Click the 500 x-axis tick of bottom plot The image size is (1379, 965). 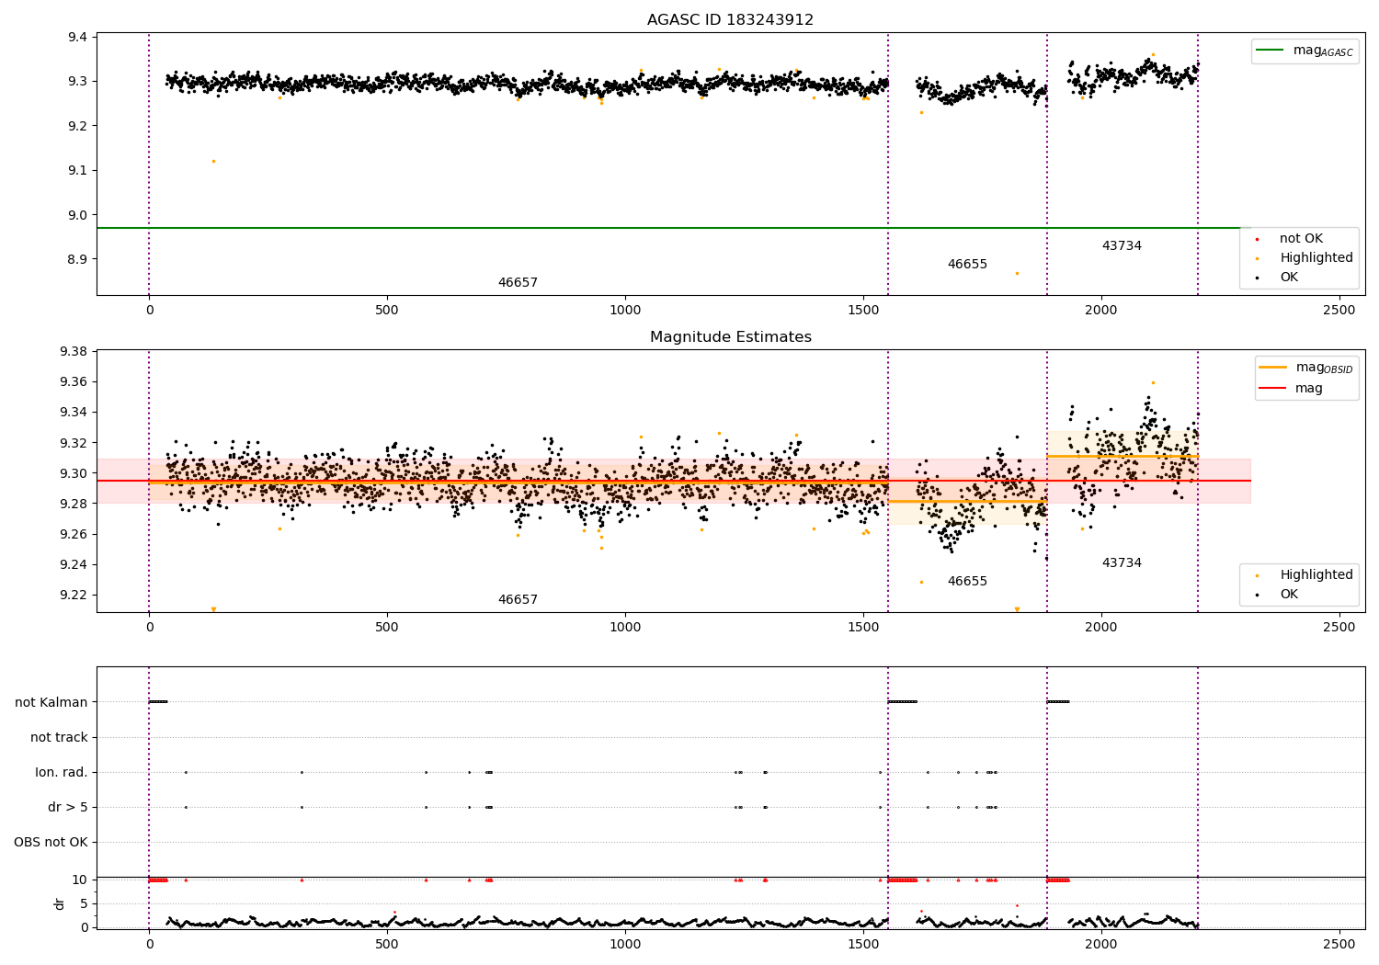[387, 944]
